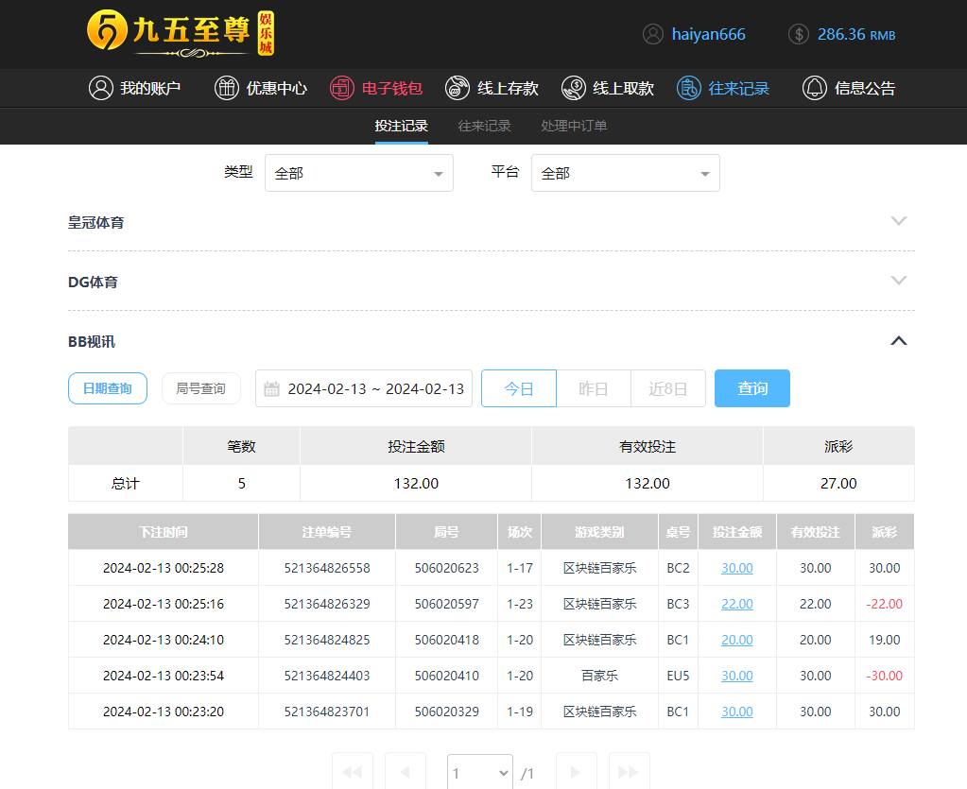Open bet amount link 22.00
The width and height of the screenshot is (967, 789).
[737, 604]
